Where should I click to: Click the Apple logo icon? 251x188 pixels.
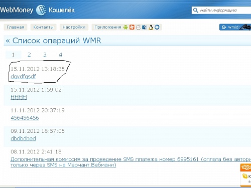tap(138, 27)
